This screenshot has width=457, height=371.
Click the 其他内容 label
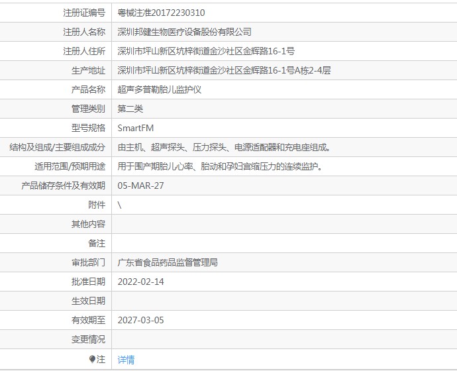tap(88, 224)
